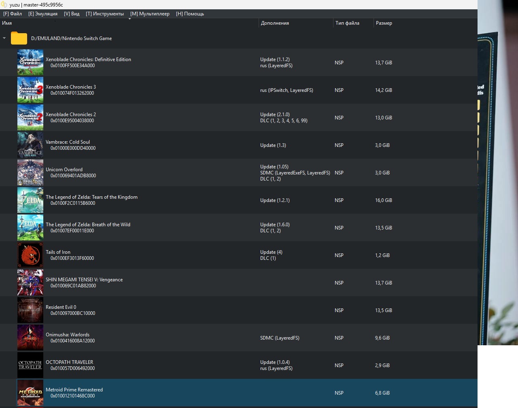The width and height of the screenshot is (518, 408).
Task: Collapse the D:/EMULAND game folder tree
Action: click(4, 38)
